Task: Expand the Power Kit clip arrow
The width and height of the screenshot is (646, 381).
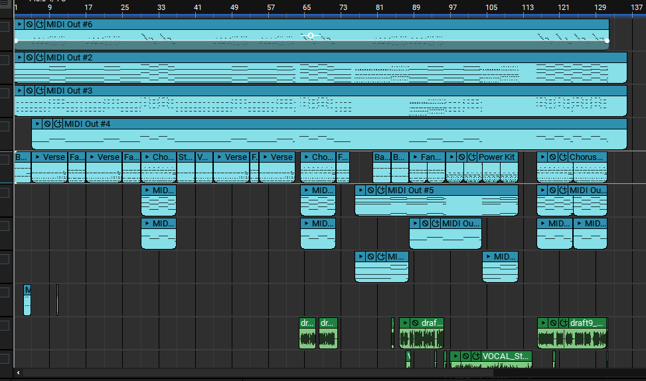Action: 452,157
